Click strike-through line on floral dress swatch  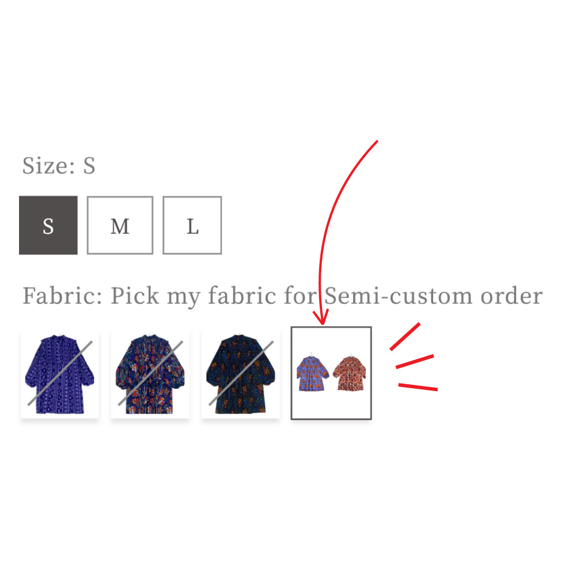tap(150, 373)
